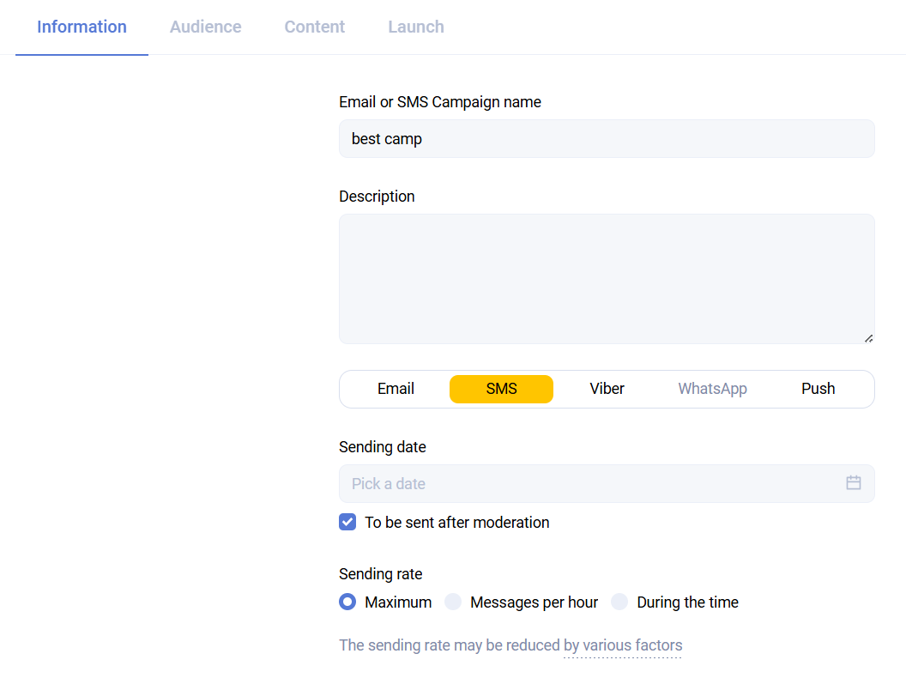The height and width of the screenshot is (678, 906).
Task: Choose the Email channel button
Action: tap(396, 389)
